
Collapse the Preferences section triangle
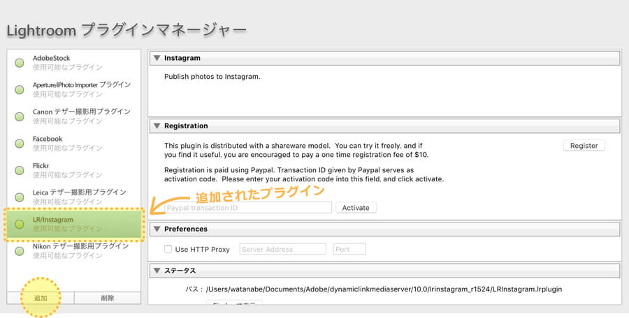point(157,229)
